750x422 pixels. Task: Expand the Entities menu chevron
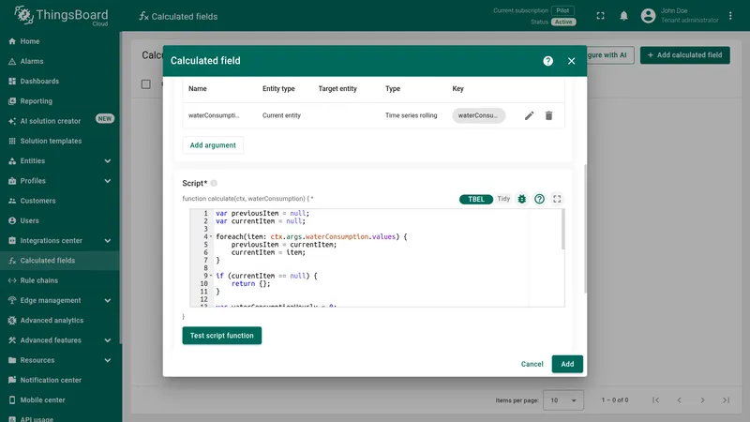coord(108,161)
